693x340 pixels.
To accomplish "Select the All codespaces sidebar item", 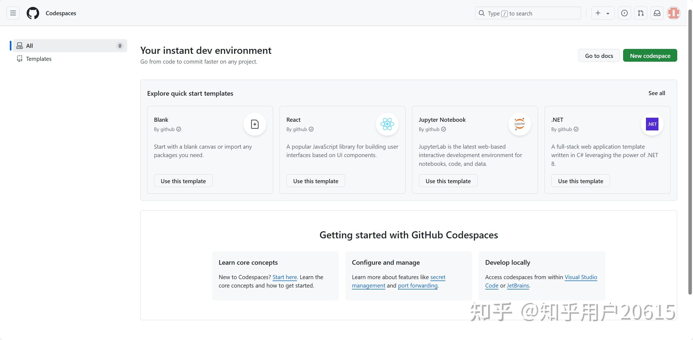I will point(70,46).
